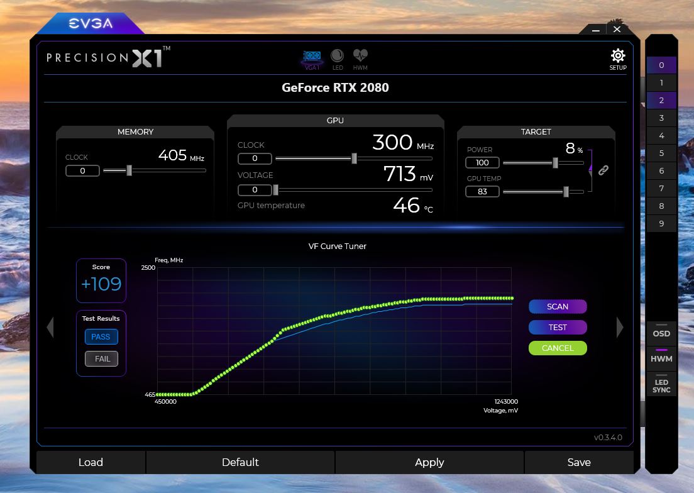Start the VF curve SCAN
Screen dimensions: 694x493
558,307
